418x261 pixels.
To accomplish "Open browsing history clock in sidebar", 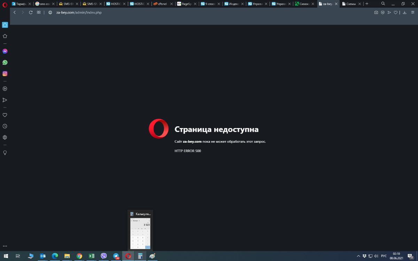I will coord(5,126).
